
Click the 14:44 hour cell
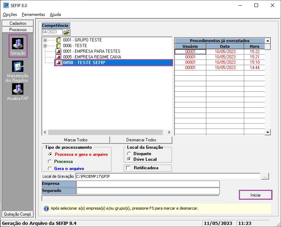tap(254, 68)
